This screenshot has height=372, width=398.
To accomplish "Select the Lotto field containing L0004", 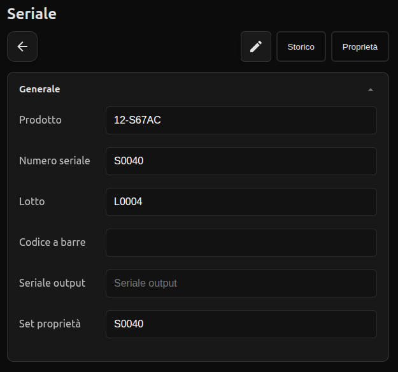I will pos(241,202).
